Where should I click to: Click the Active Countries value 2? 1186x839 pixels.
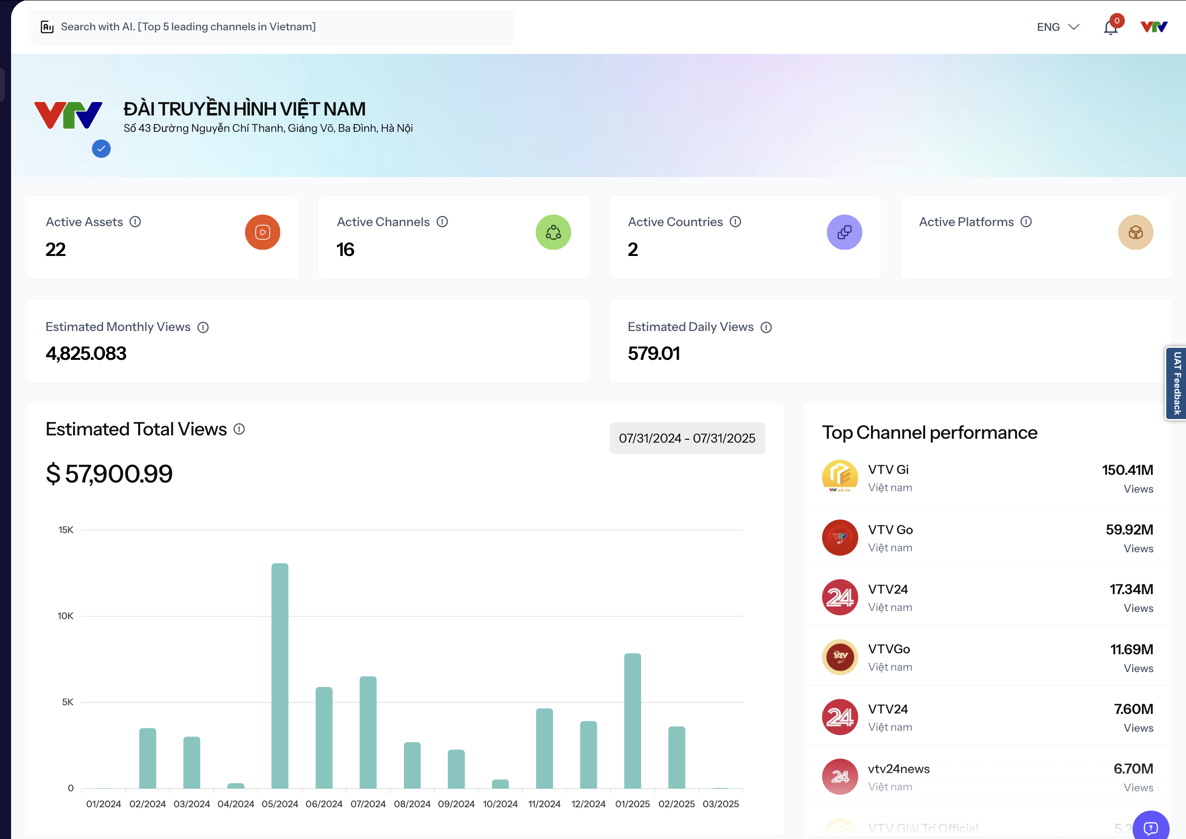(632, 250)
